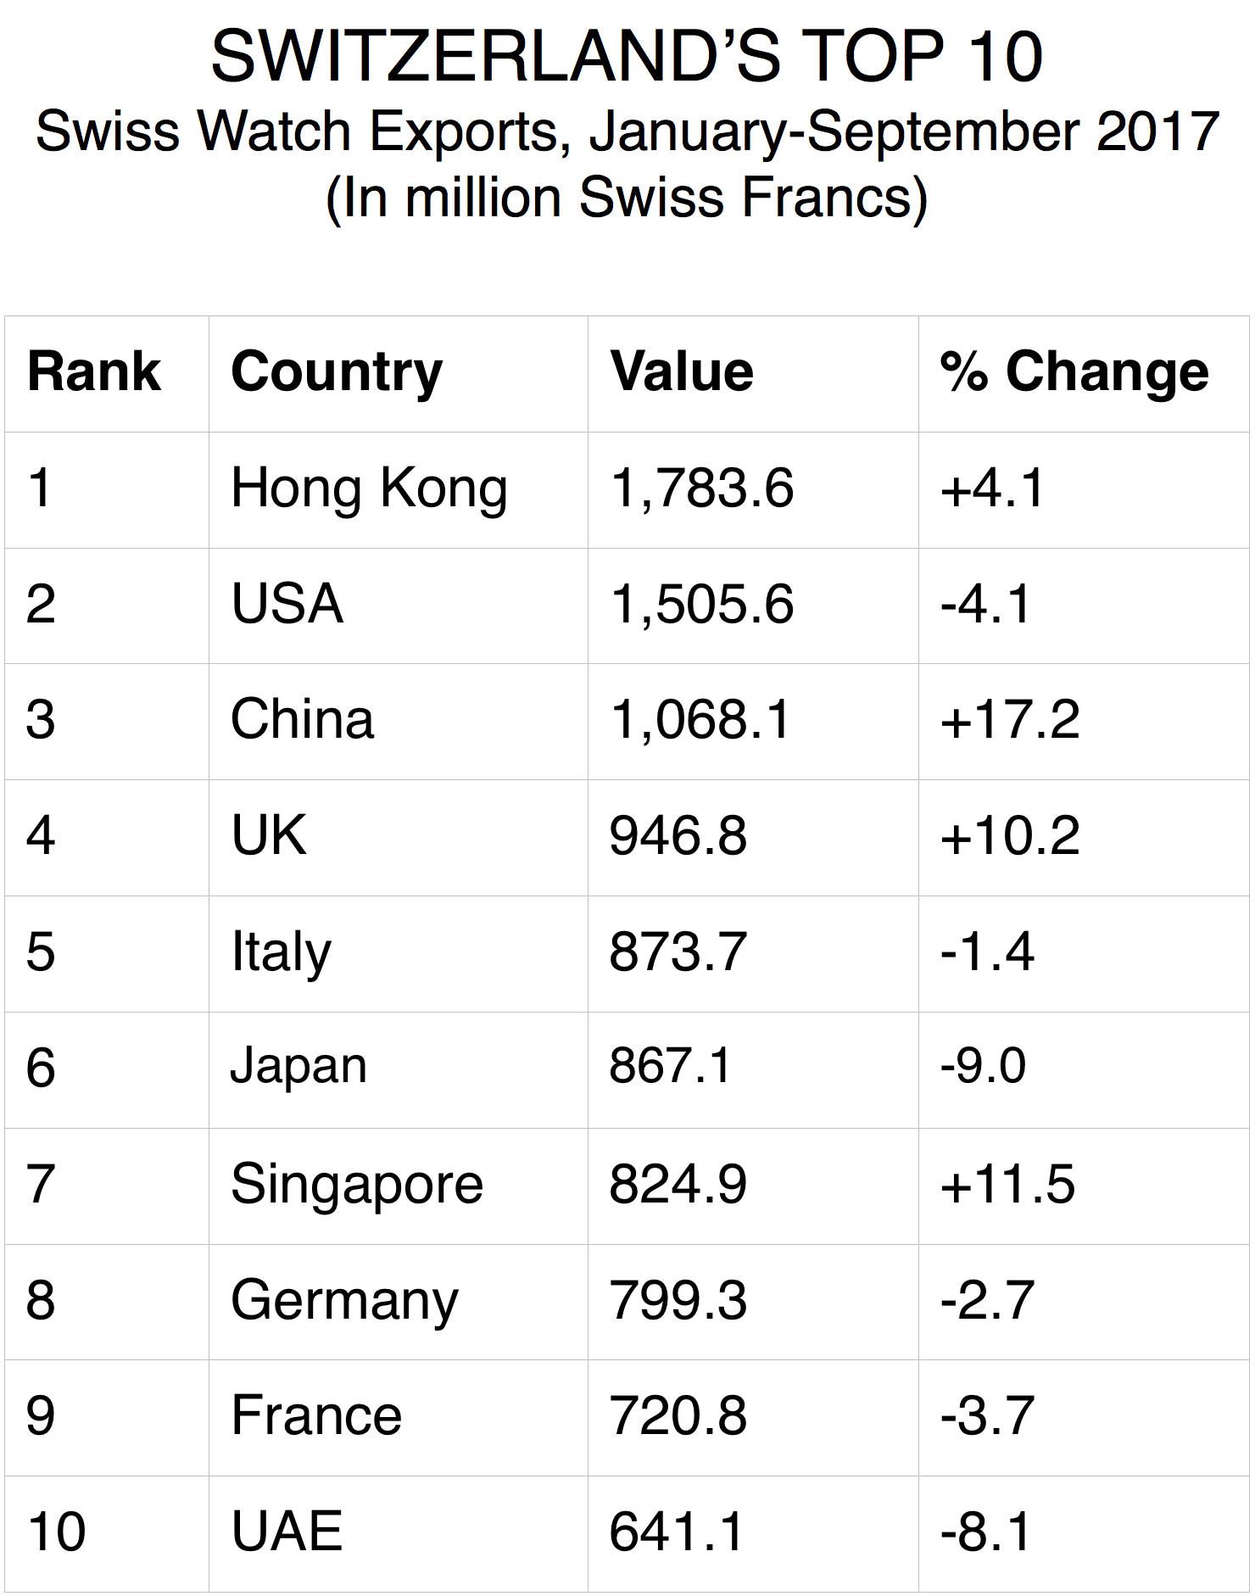Select the USA value 1,505.6
The width and height of the screenshot is (1255, 1596).
(701, 605)
